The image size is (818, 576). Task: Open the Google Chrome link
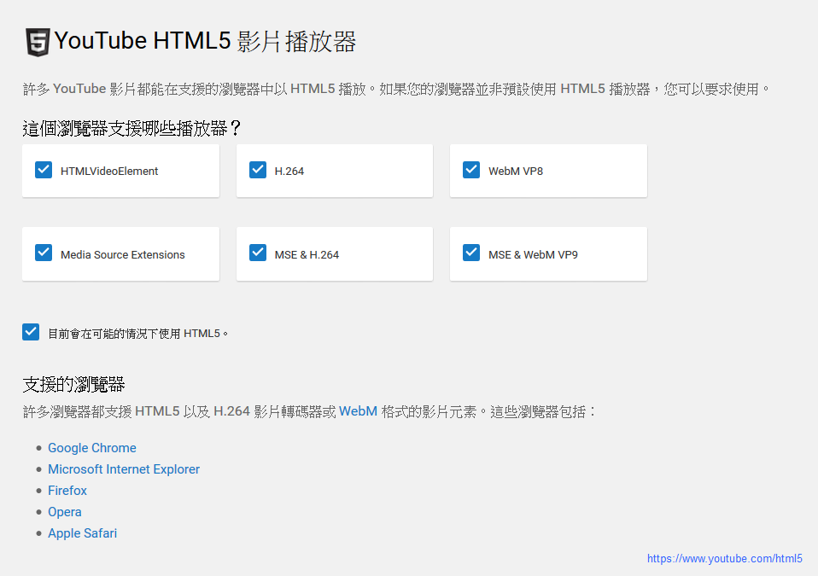pos(92,448)
